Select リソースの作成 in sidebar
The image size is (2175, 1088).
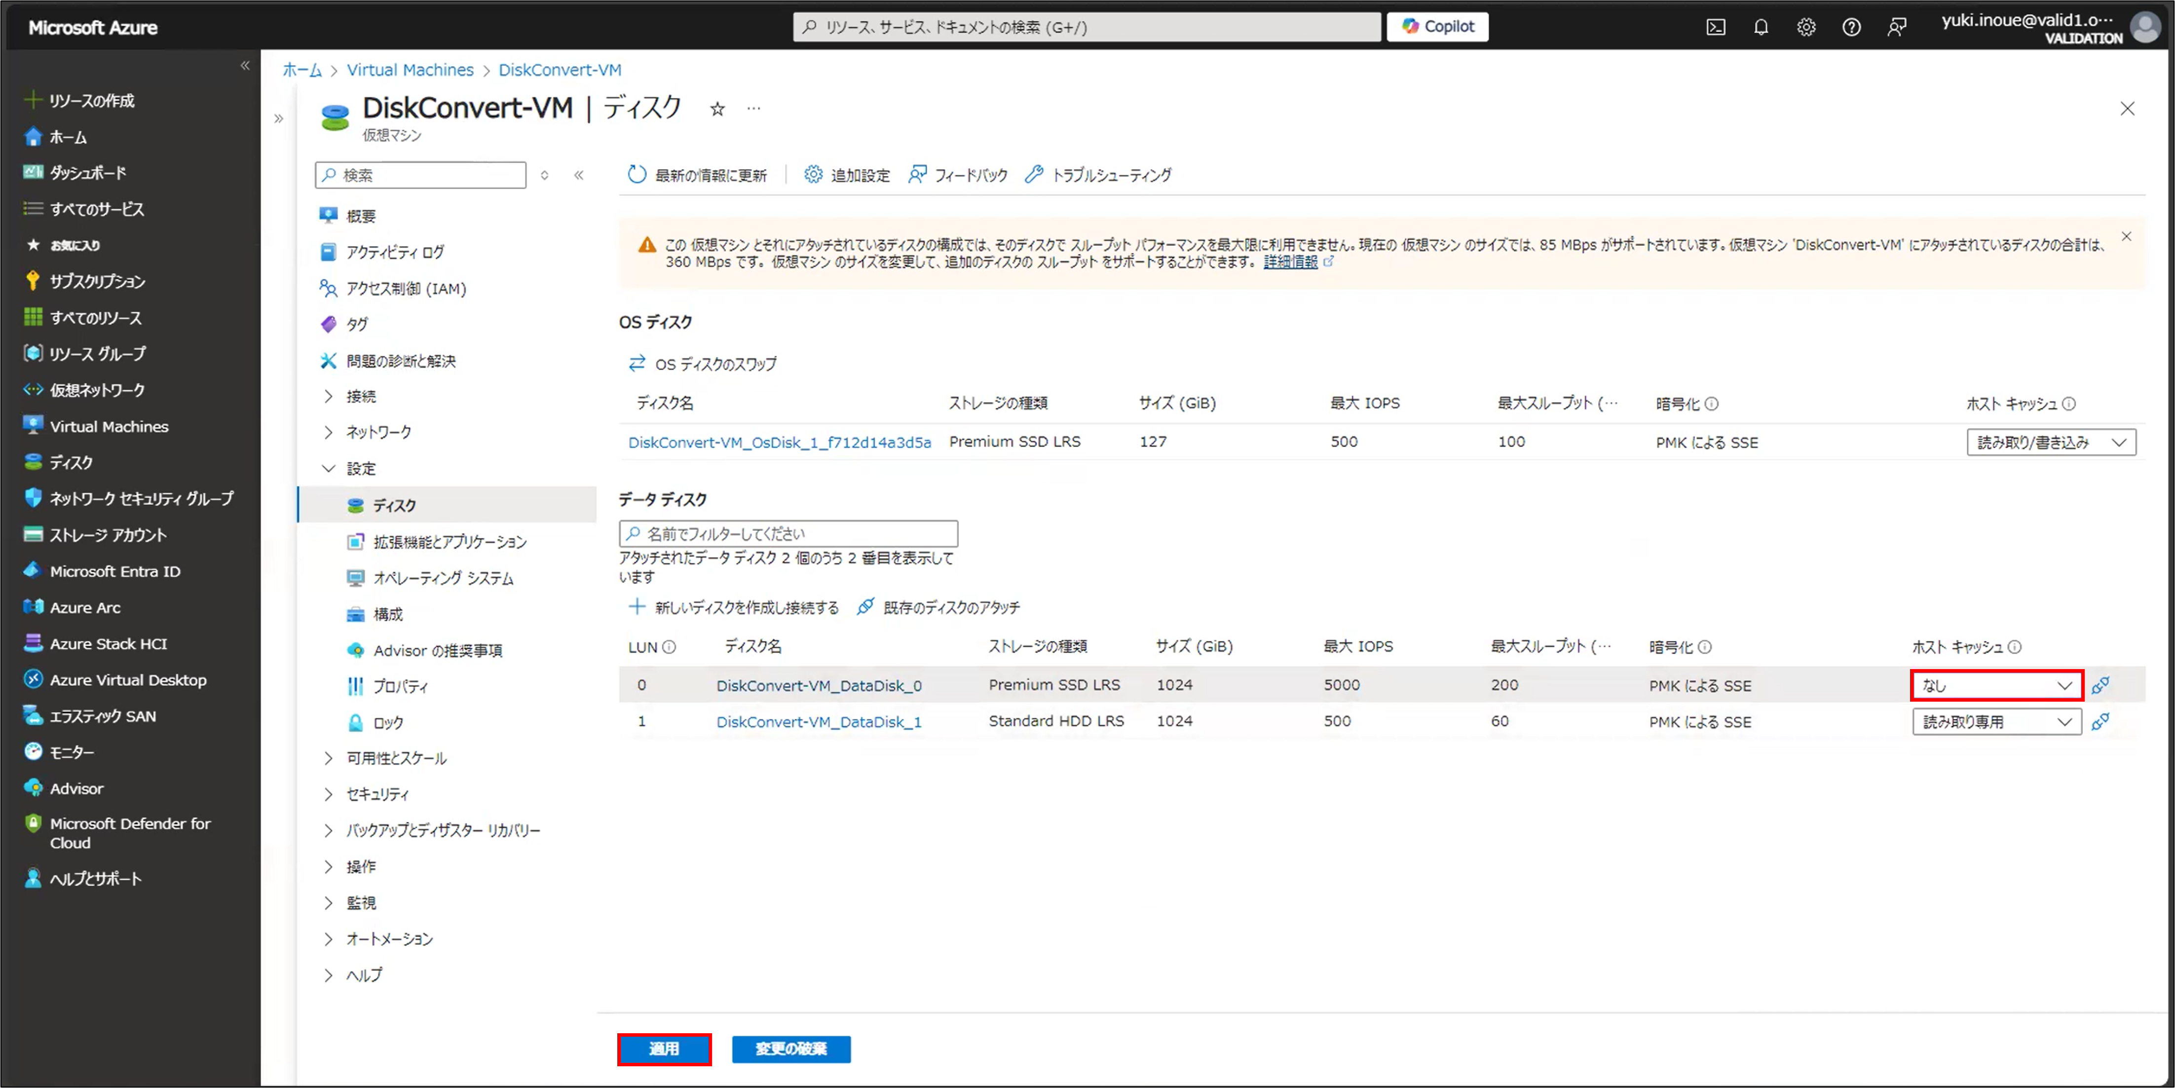pyautogui.click(x=80, y=101)
